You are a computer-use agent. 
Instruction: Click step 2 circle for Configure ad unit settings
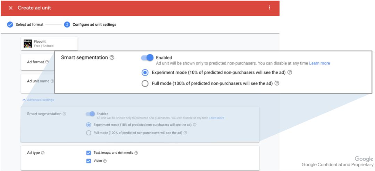click(x=67, y=25)
